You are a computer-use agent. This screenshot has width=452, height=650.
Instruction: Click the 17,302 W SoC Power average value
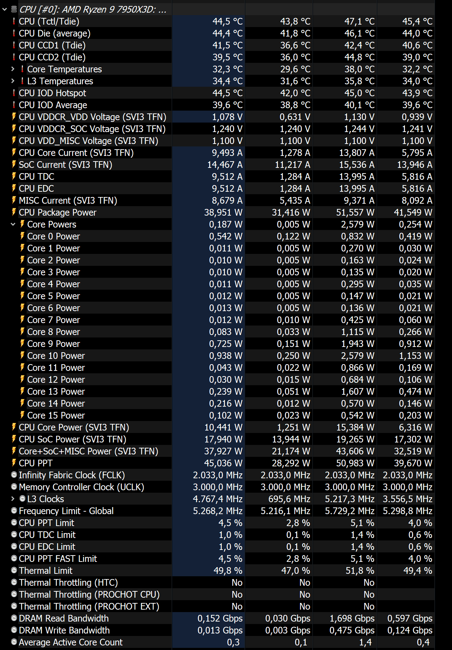coord(413,439)
